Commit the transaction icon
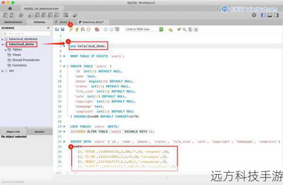Viewport: 283px width, 185px height. click(x=106, y=29)
